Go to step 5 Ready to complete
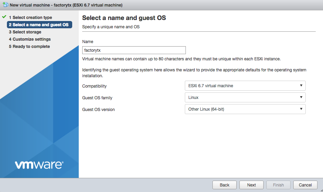Viewport: 323px width, 192px height. click(x=29, y=47)
